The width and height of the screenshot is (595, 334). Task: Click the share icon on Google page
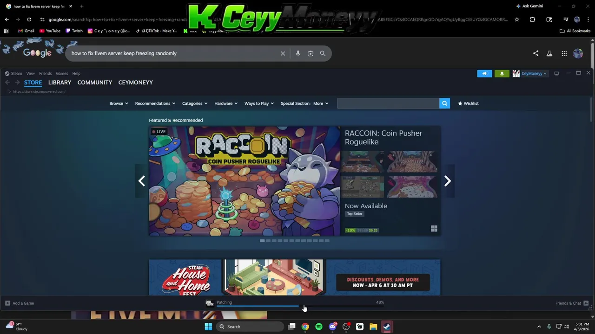[535, 53]
